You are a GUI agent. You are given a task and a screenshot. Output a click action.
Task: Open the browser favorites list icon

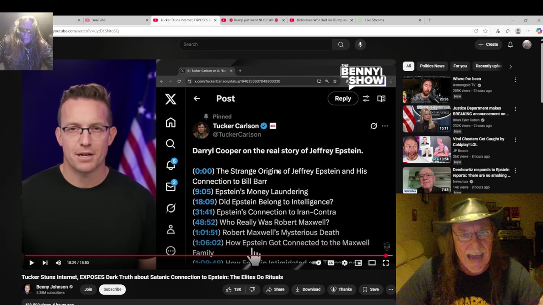coord(508,31)
